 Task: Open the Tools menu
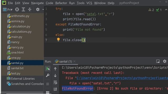tap(81, 3)
